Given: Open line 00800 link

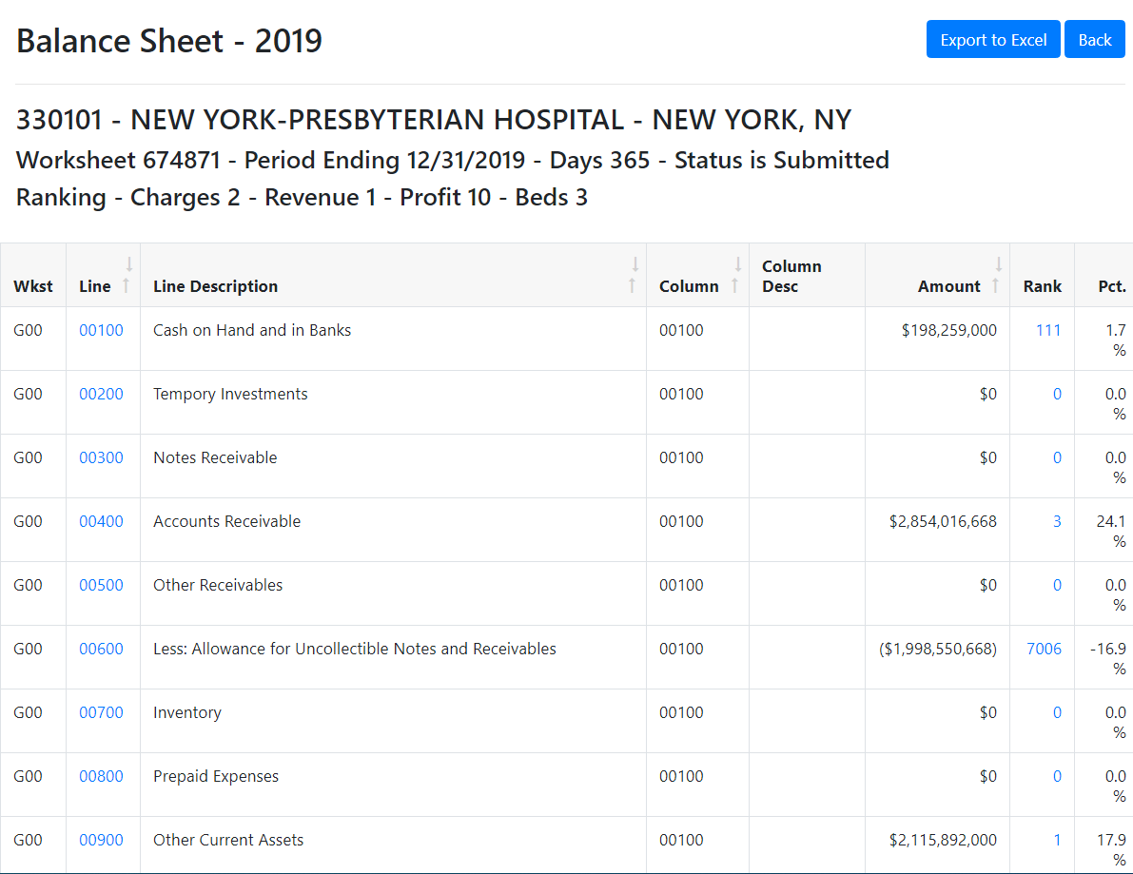Looking at the screenshot, I should click(x=101, y=776).
